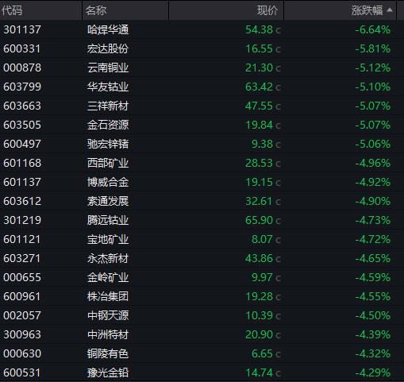
Task: Select stock code 002057
Action: pyautogui.click(x=22, y=315)
